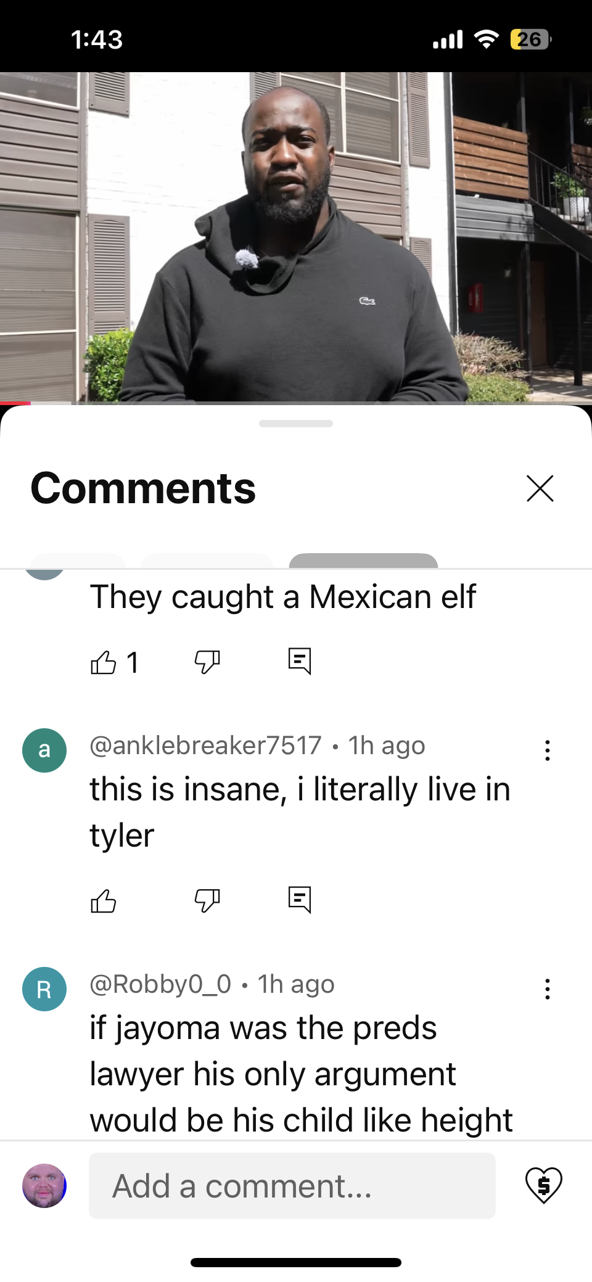The image size is (592, 1282).
Task: Dislike the 'Mexican elf' comment
Action: click(207, 662)
